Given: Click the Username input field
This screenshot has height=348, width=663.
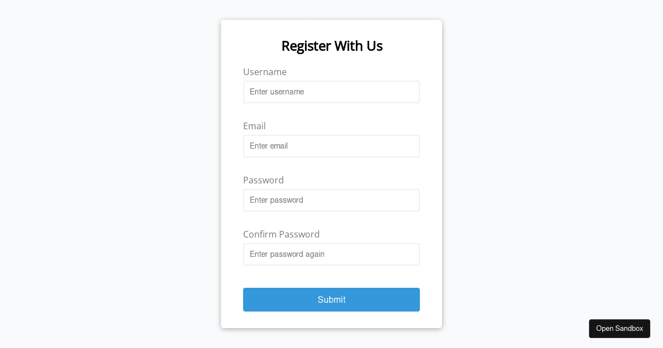Looking at the screenshot, I should click(331, 92).
